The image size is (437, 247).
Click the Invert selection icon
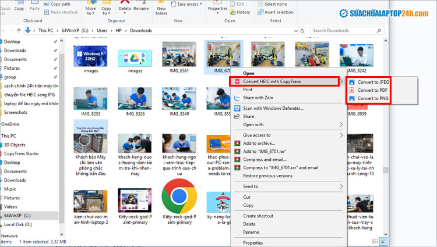click(x=260, y=12)
